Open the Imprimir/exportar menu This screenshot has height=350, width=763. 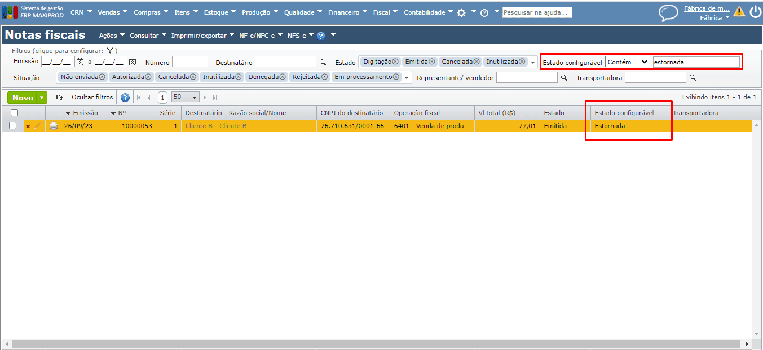(x=203, y=36)
